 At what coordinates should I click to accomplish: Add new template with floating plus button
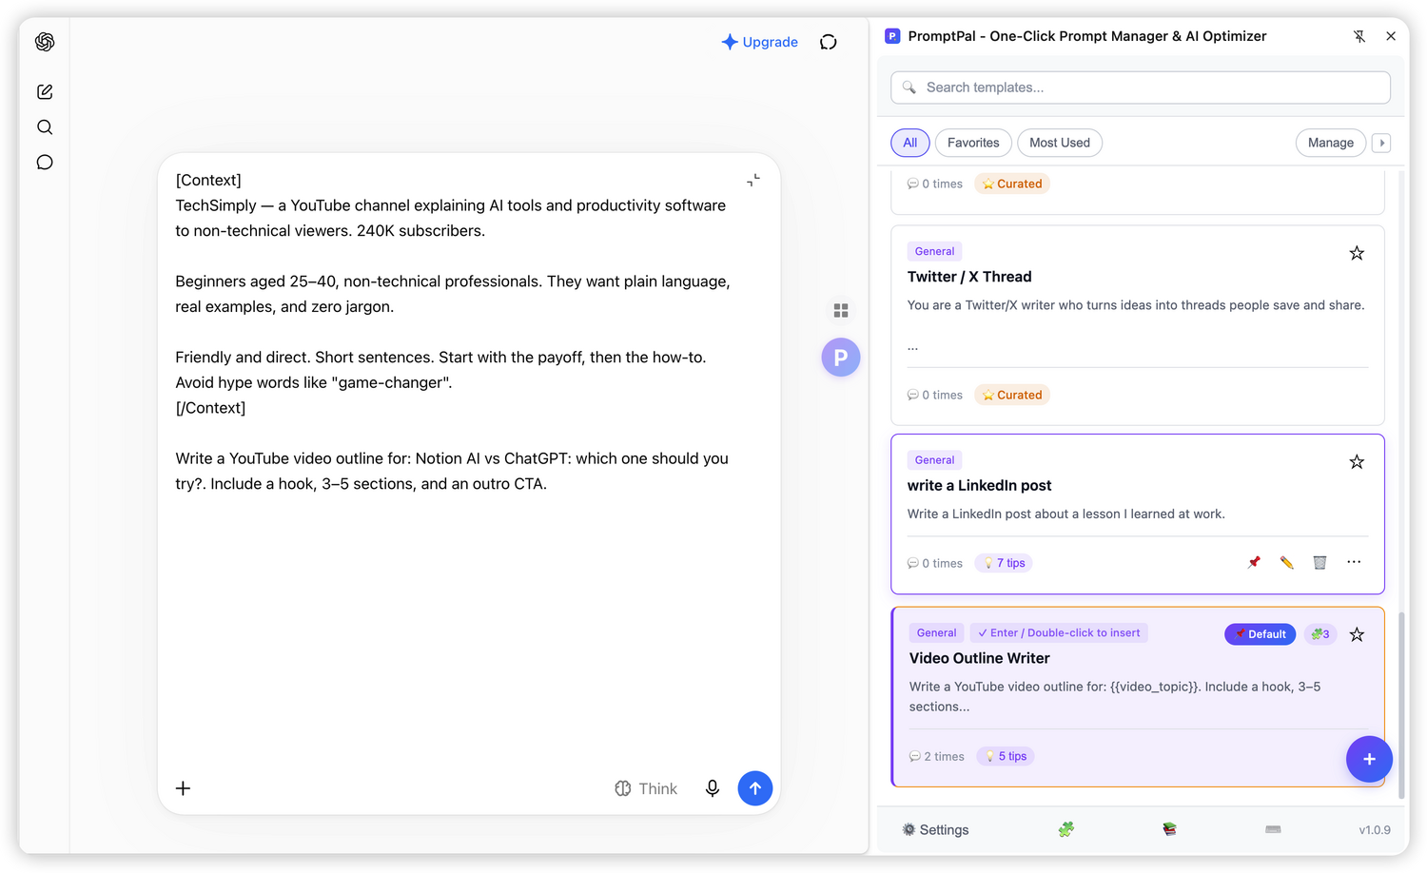pyautogui.click(x=1369, y=759)
